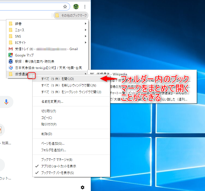
Task: Open the ニュース bookmark folder
Action: [47, 30]
